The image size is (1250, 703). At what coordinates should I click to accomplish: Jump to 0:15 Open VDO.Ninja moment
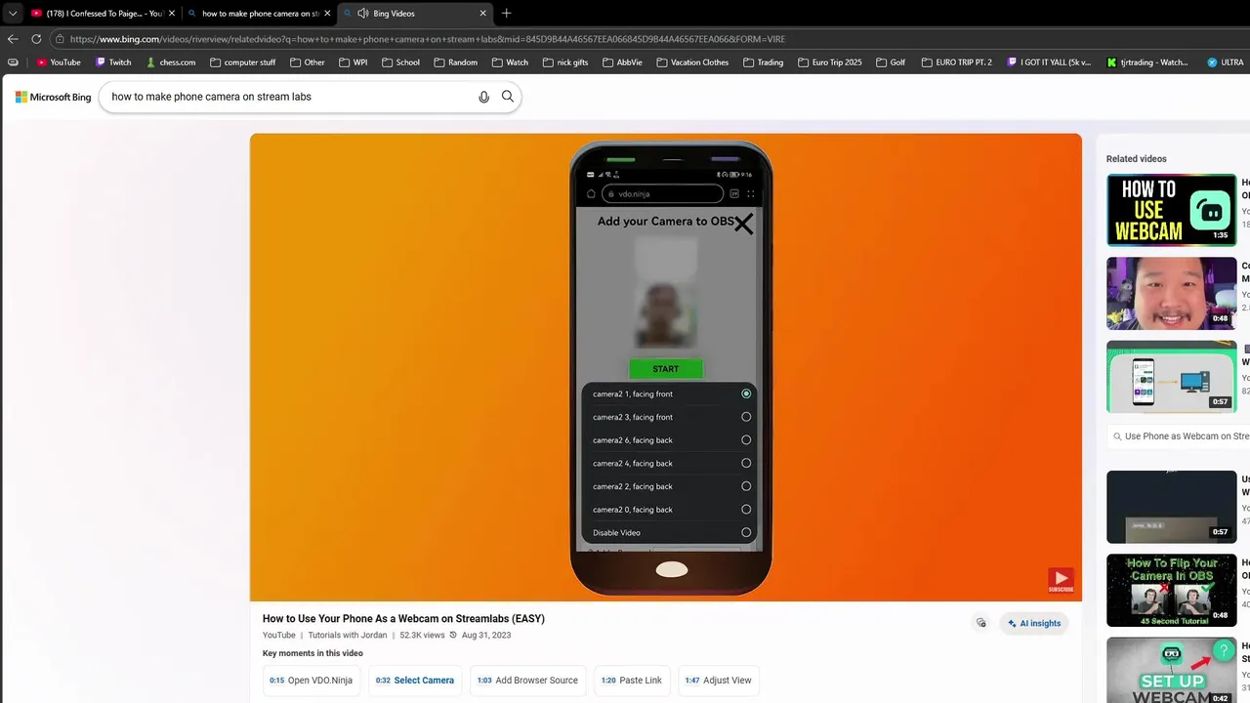point(311,680)
